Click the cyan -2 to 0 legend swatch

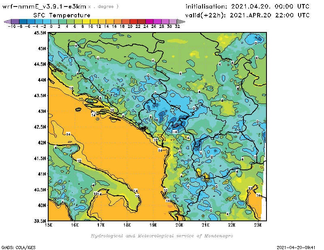point(47,21)
